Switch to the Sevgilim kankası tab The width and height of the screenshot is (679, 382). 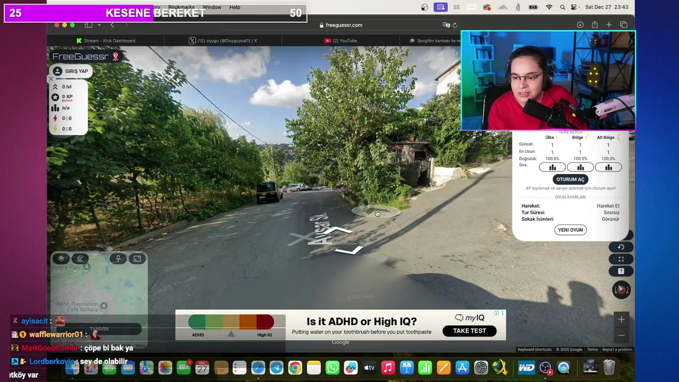(430, 41)
